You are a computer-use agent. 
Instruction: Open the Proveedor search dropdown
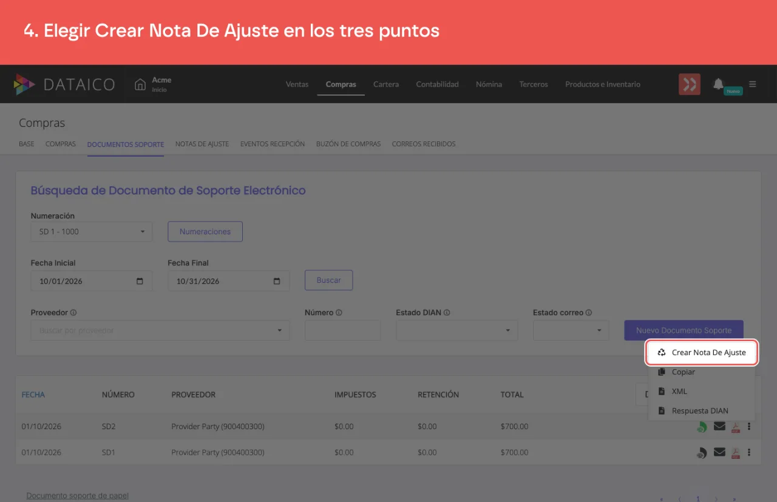(160, 330)
